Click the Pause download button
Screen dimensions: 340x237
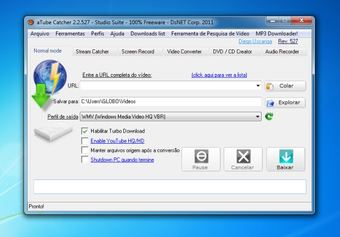(201, 159)
